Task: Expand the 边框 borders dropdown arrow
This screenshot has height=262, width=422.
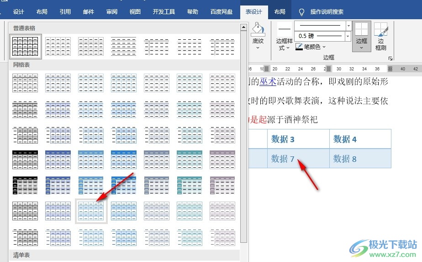Action: coord(361,48)
